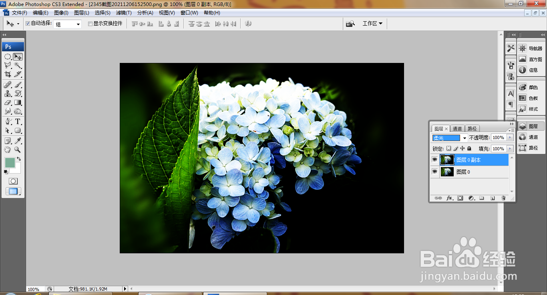Open the 文件(F) menu
This screenshot has height=295, width=547.
coord(19,13)
